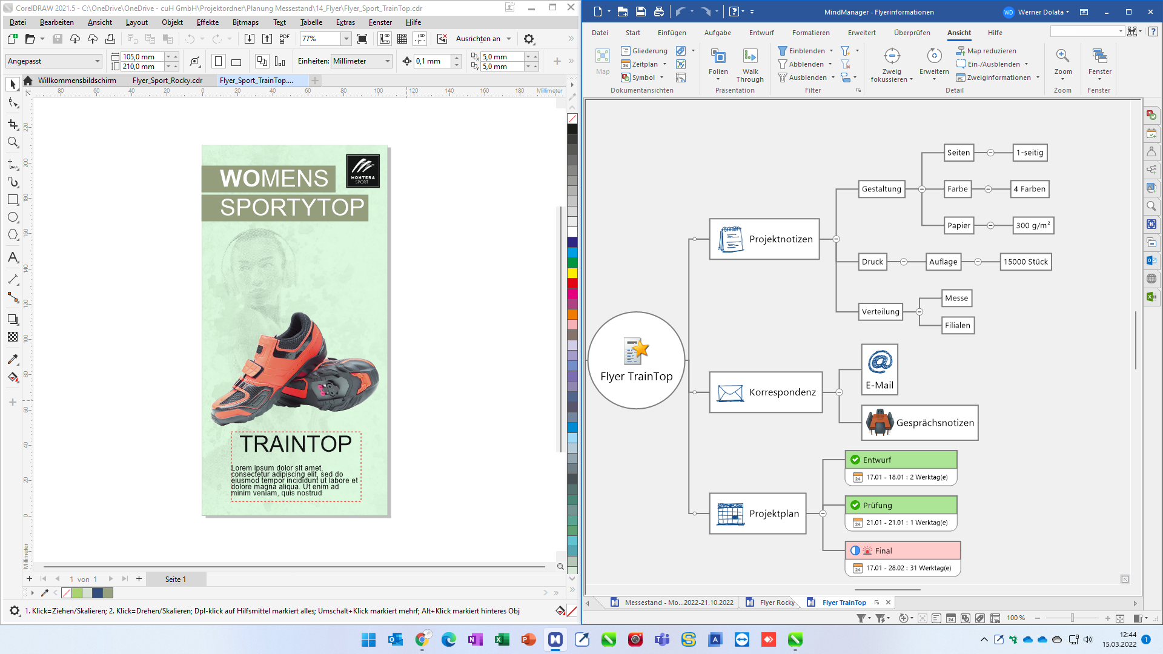Click the Export icon in CorelDRAW toolbar
This screenshot has width=1163, height=654.
[x=267, y=39]
